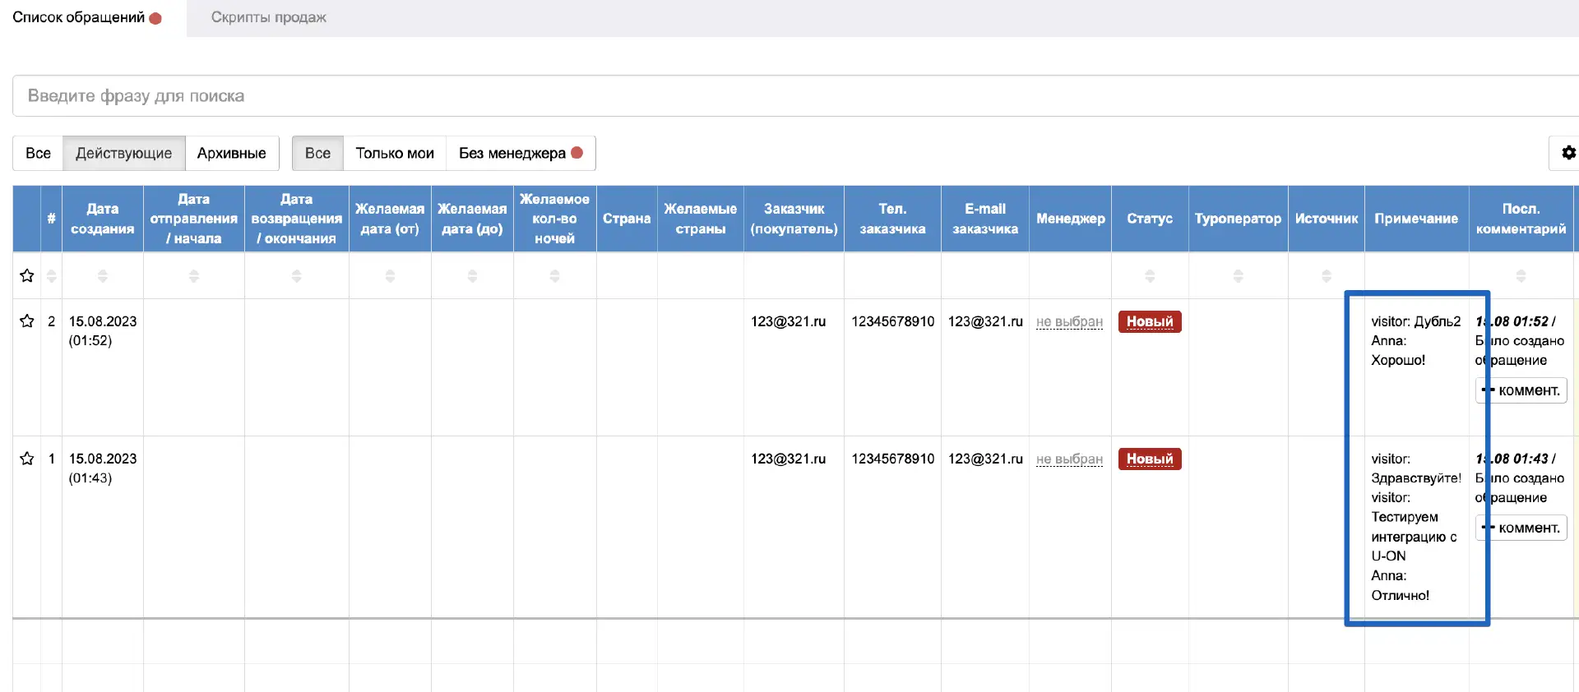Select the 'Архивные' filter tab
The image size is (1579, 692).
(x=231, y=154)
